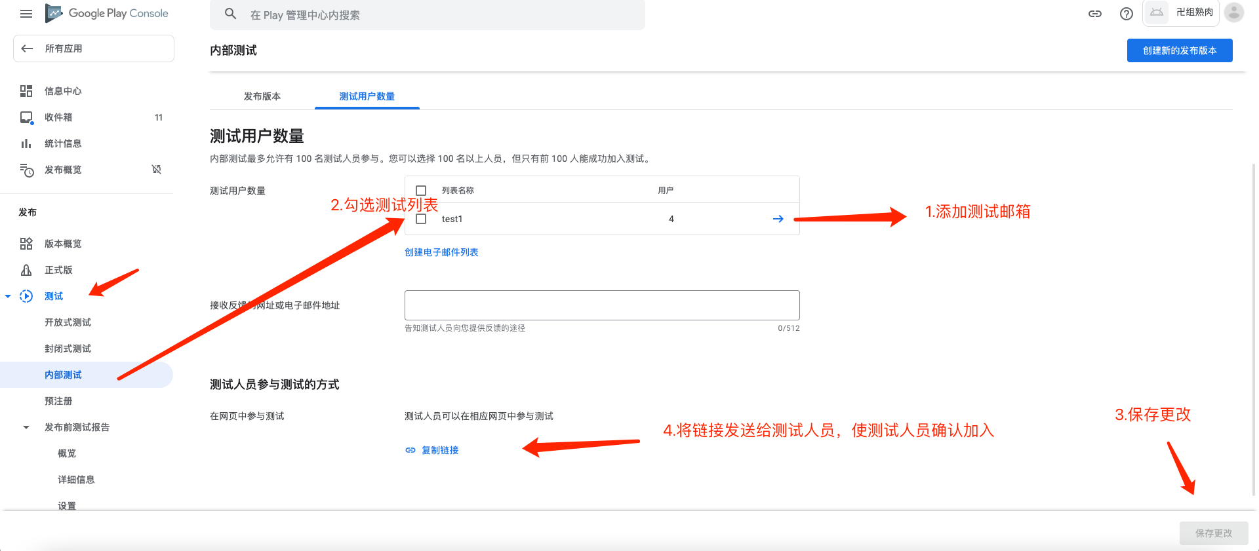Collapse the 发布前测试报告 section arrow
The width and height of the screenshot is (1259, 551).
(x=26, y=427)
